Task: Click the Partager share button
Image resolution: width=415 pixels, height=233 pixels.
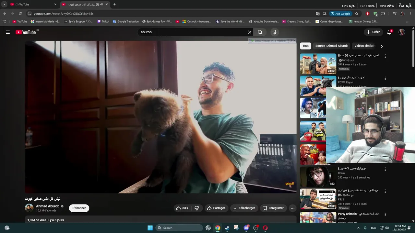Action: tap(216, 208)
